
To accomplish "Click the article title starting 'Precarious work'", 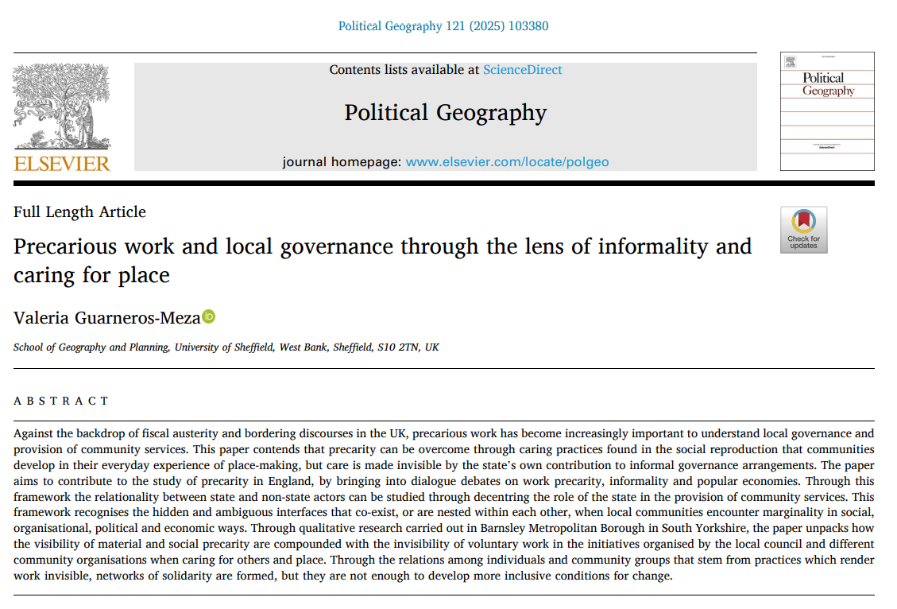I will pos(382,246).
